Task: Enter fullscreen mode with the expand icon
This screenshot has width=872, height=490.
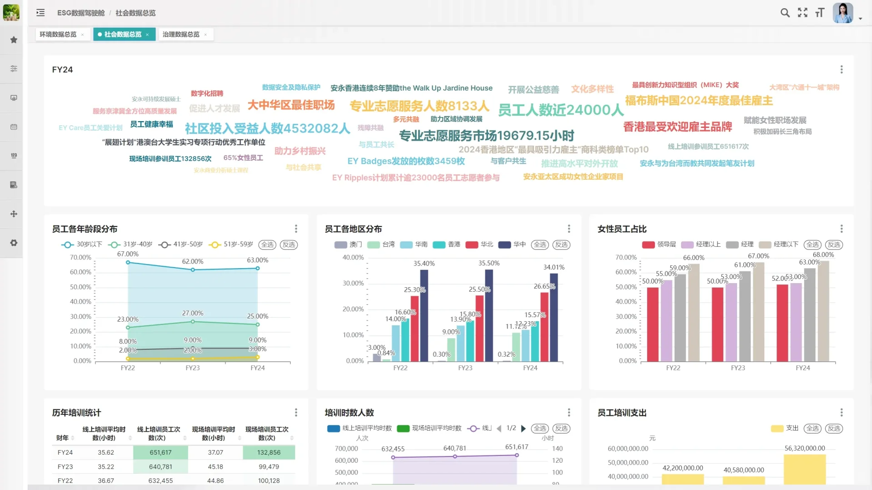Action: (802, 13)
